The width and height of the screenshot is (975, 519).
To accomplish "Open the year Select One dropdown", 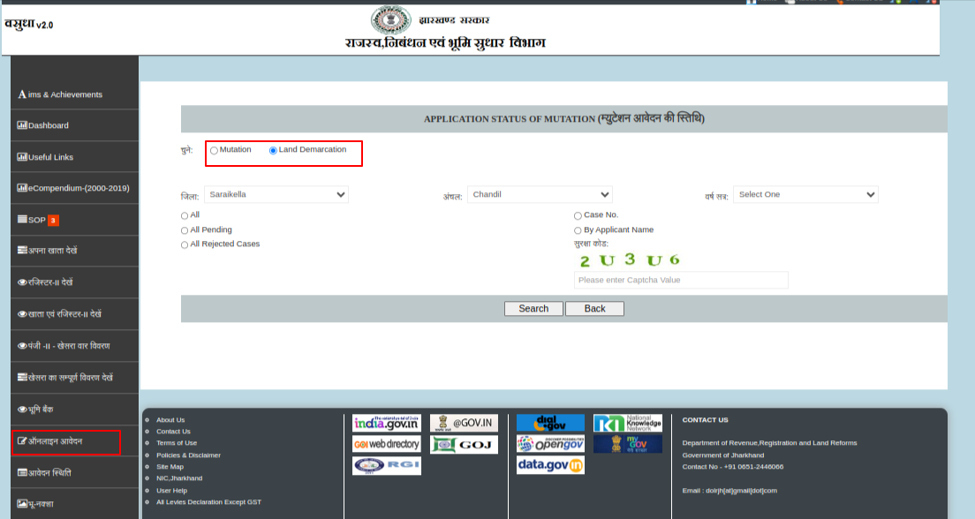I will (x=805, y=194).
